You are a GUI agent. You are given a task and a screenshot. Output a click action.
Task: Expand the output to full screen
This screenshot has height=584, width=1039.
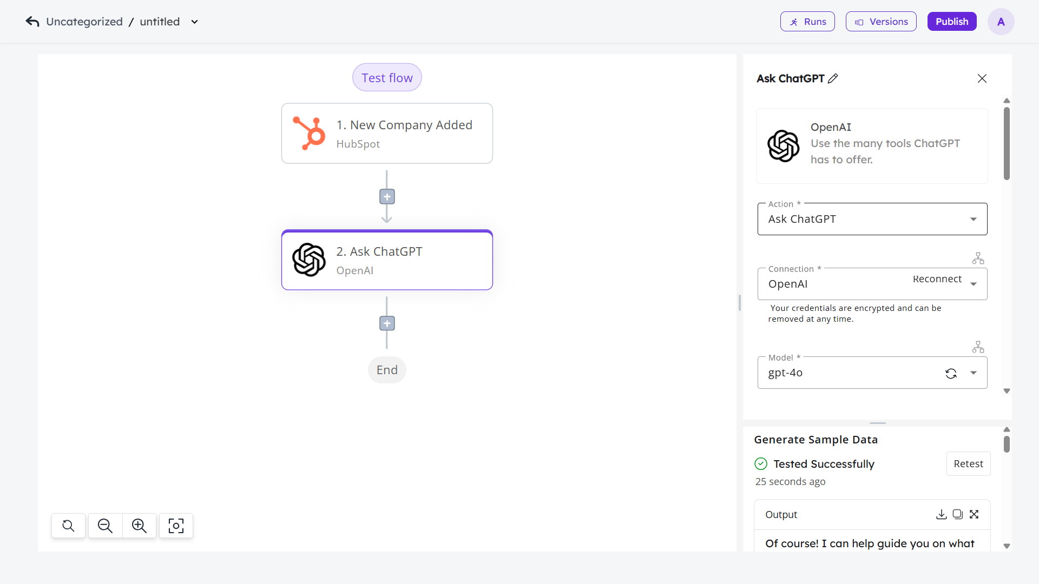click(x=974, y=514)
